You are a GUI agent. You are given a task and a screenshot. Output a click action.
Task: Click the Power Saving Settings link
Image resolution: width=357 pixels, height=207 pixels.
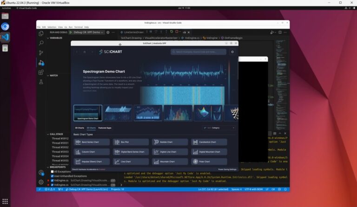coord(227,169)
